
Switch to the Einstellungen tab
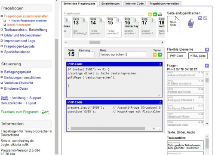click(x=111, y=3)
